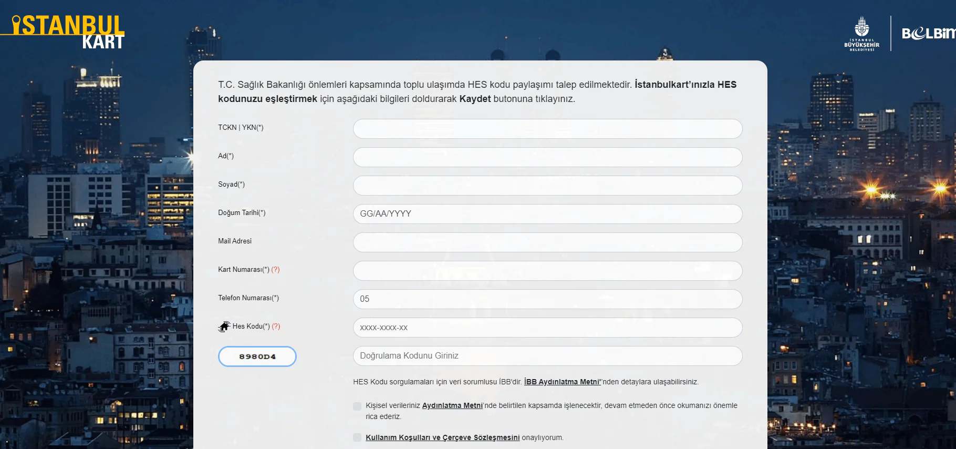Check the Aydınlatma Metni consent checkbox
This screenshot has height=449, width=956.
pos(357,406)
